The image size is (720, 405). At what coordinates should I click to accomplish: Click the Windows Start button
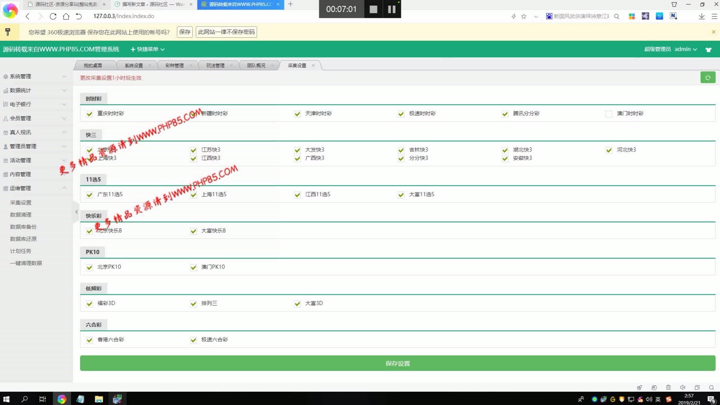click(6, 399)
